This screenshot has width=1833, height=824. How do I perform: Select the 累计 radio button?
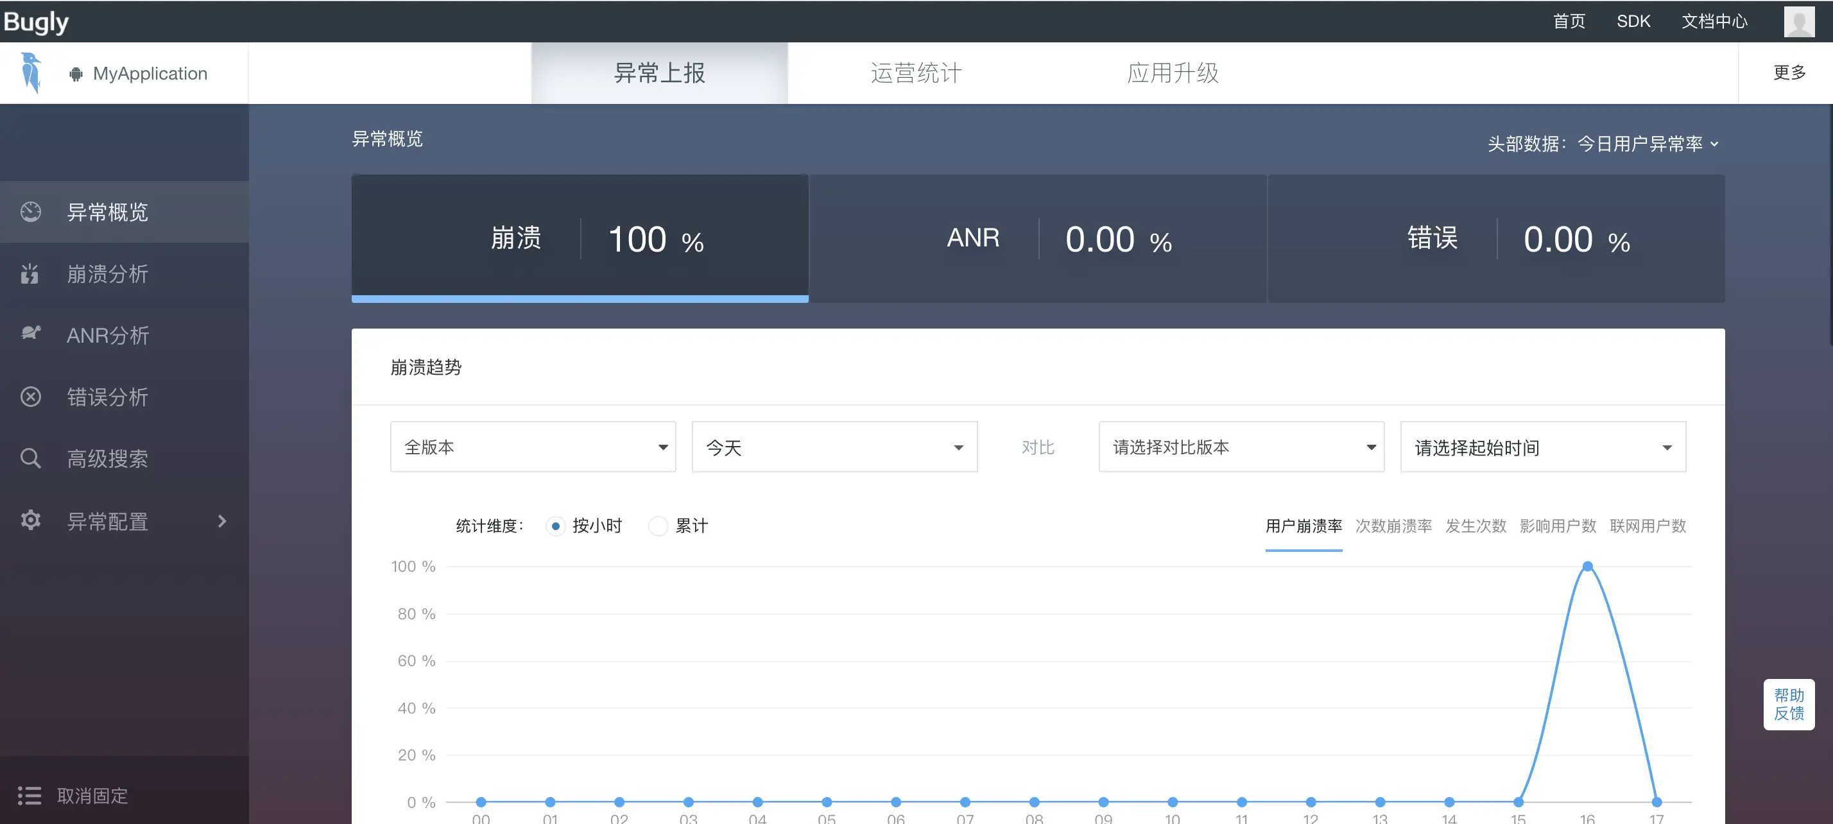(x=658, y=526)
